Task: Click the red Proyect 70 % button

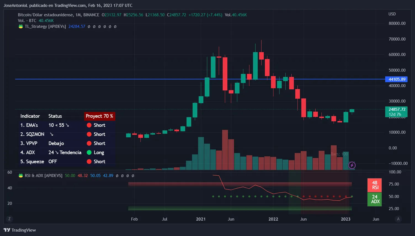Action: pos(99,116)
